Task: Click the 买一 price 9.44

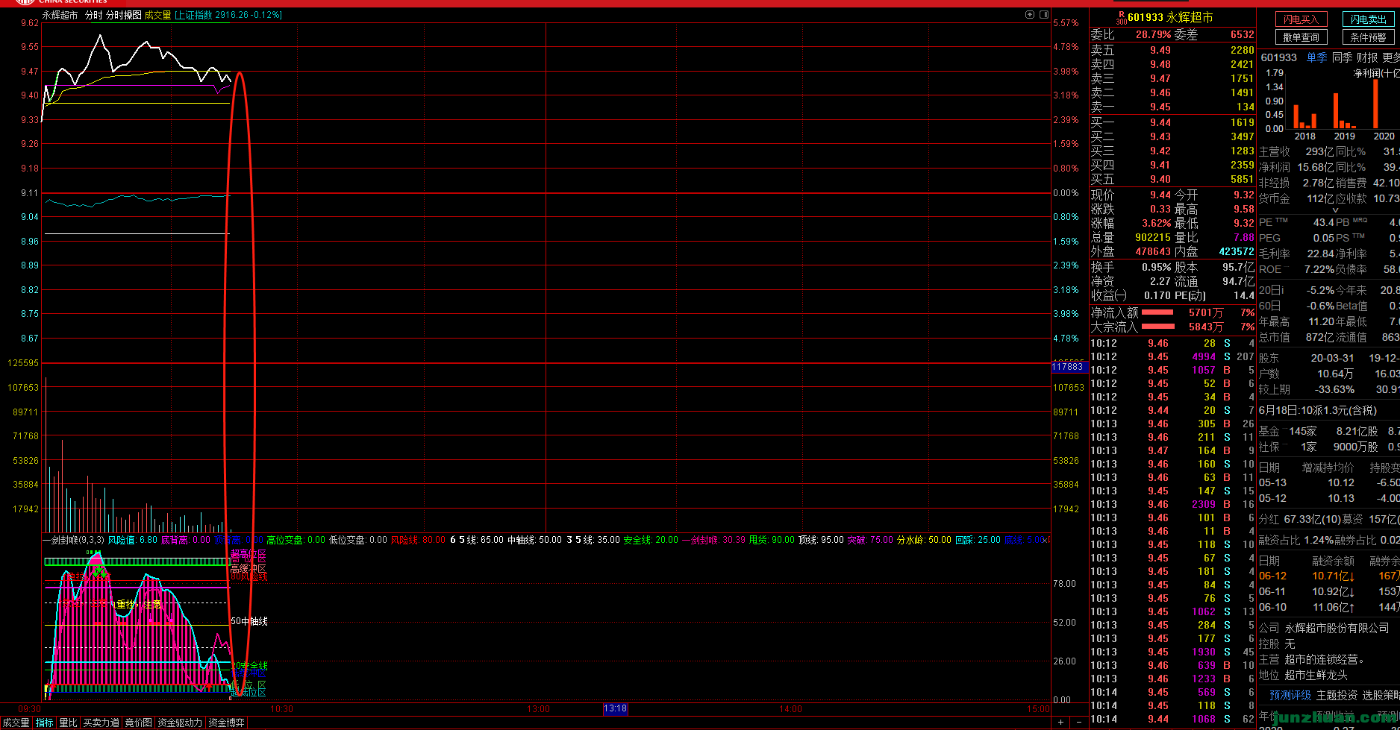Action: pos(1160,122)
